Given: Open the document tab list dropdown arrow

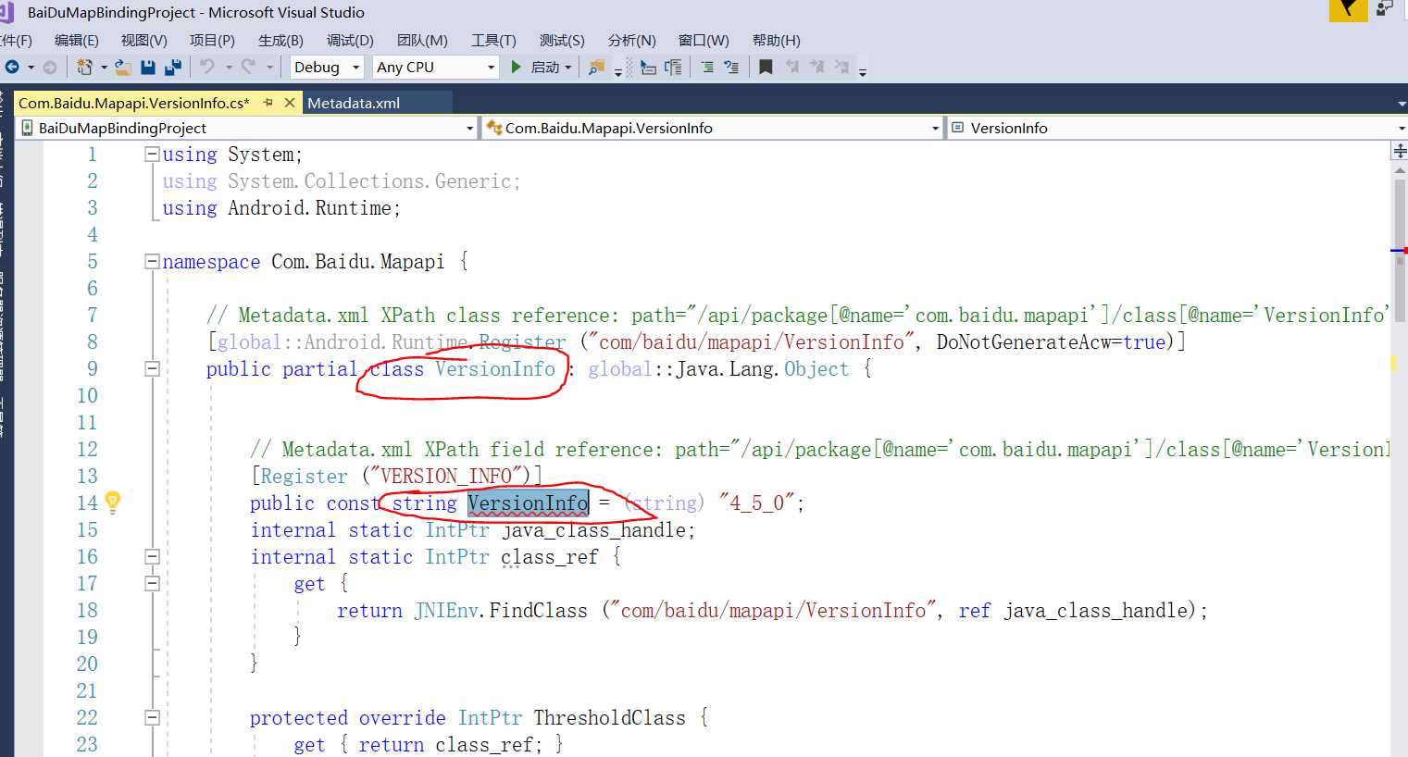Looking at the screenshot, I should tap(1402, 104).
